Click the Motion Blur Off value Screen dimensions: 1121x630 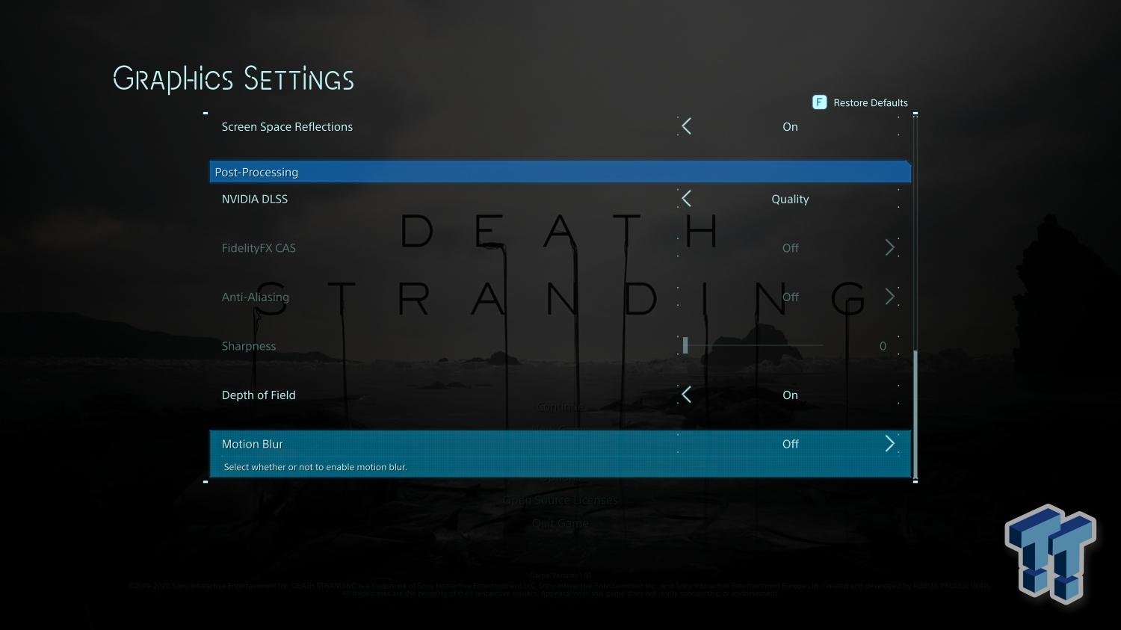click(790, 444)
